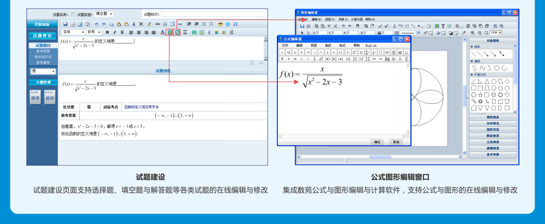Click the Underline formatting icon
The image size is (545, 224).
tap(122, 32)
